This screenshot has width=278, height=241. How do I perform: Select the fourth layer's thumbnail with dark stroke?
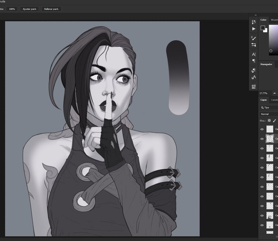(270, 158)
